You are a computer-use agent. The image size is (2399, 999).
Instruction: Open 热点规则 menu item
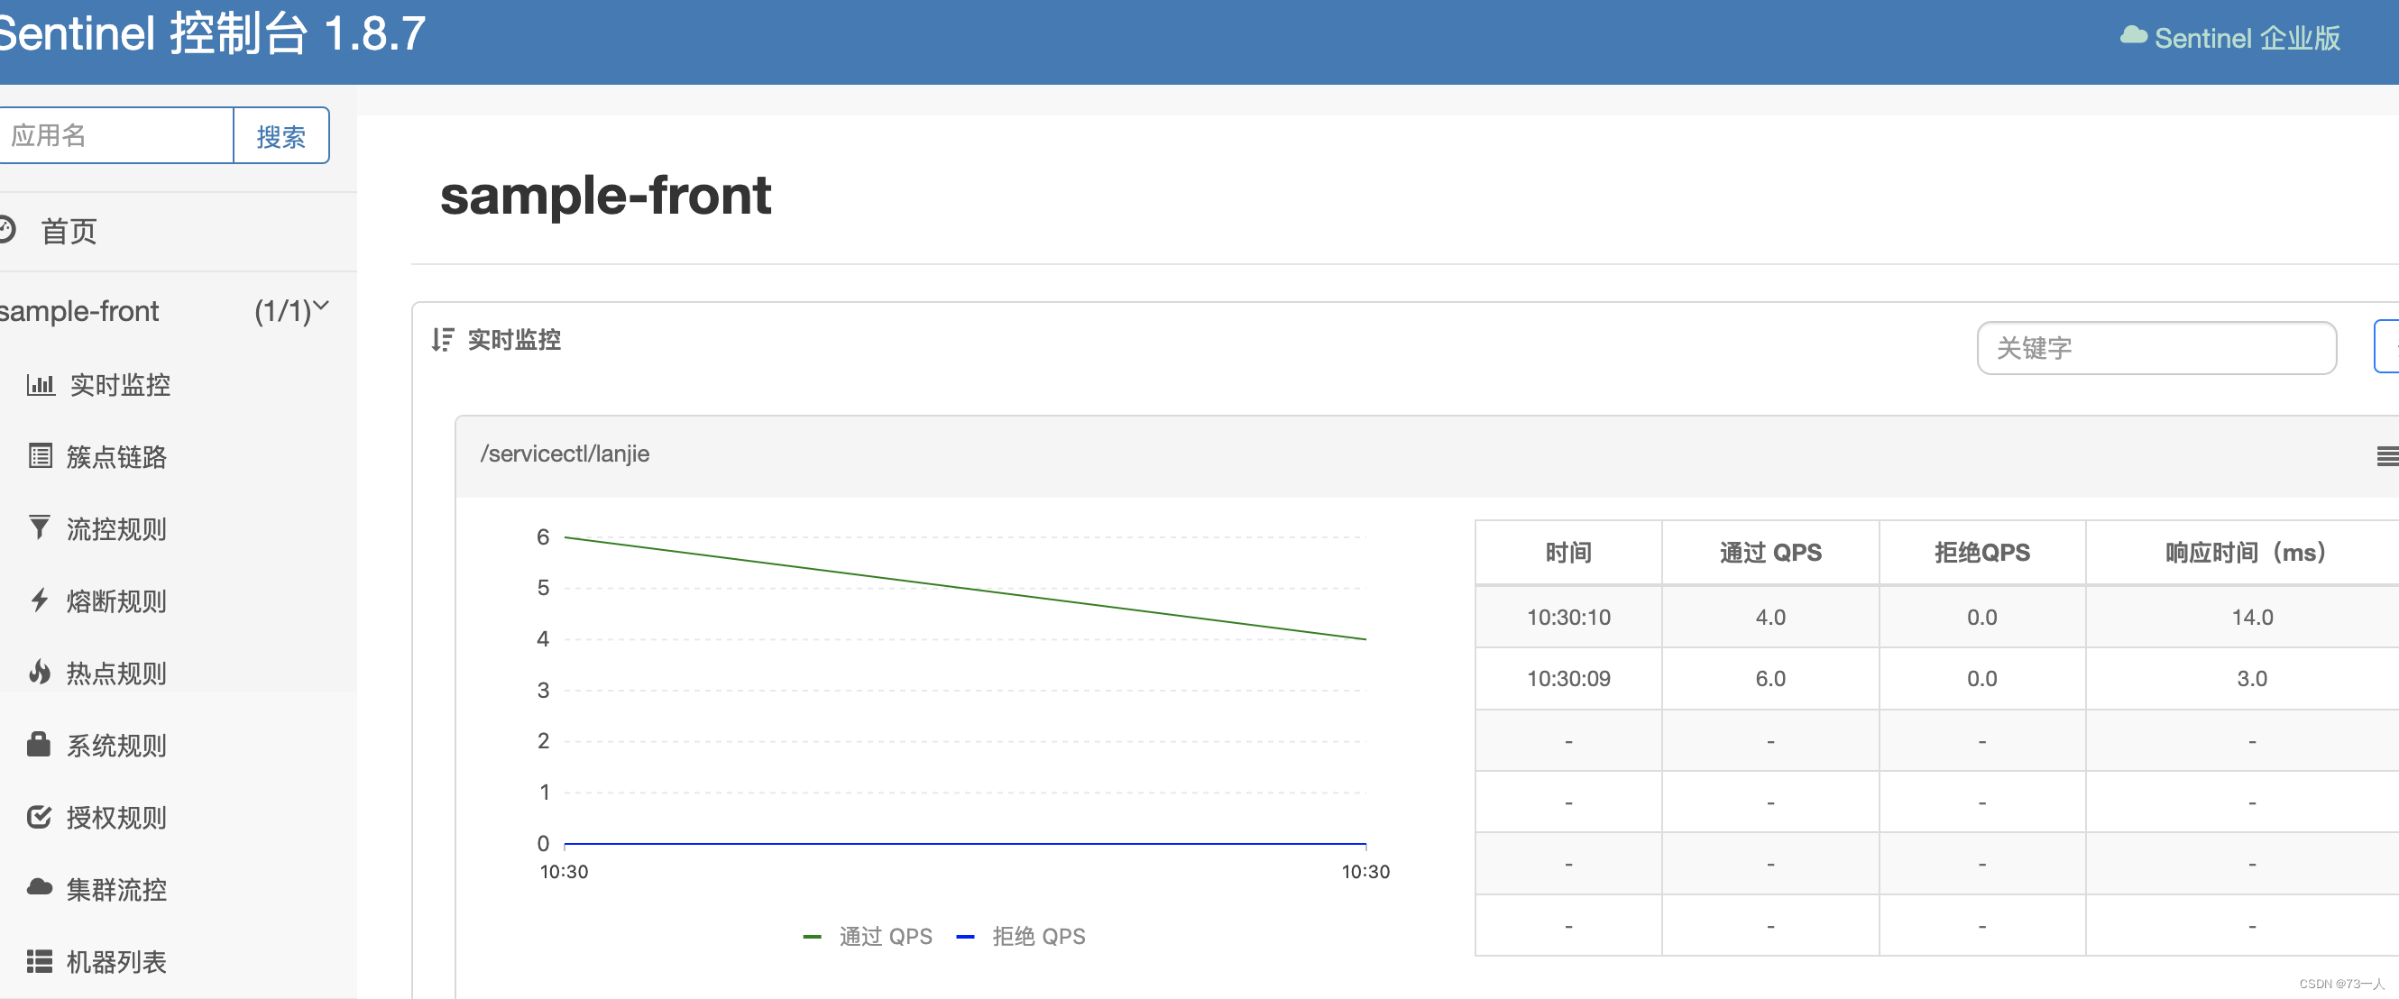coord(116,673)
